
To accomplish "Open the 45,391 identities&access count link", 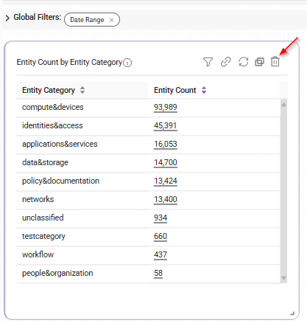I will 166,126.
